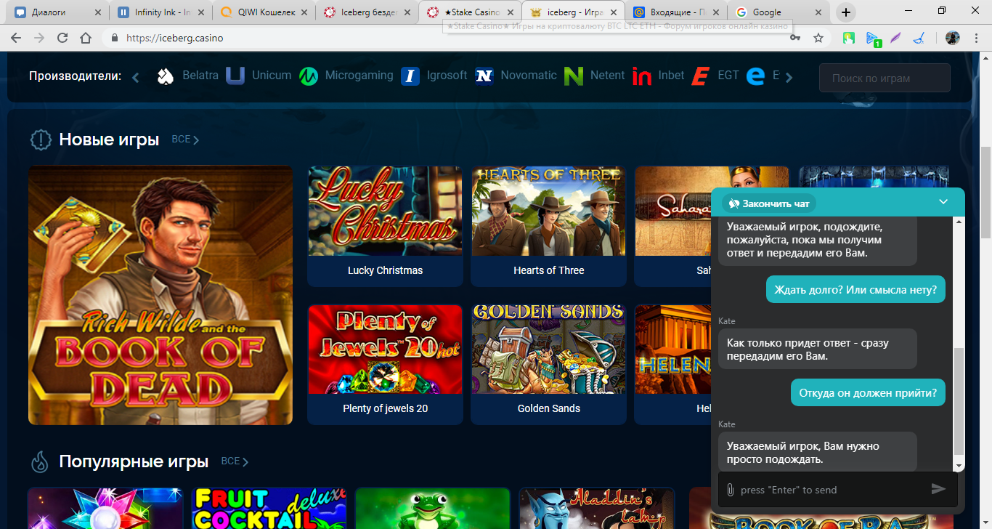View site security padlock info

[114, 38]
